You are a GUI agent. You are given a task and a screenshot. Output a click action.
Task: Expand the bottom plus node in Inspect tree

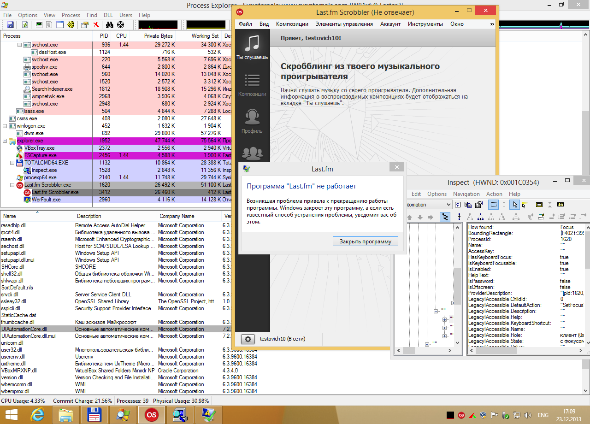coord(427,344)
